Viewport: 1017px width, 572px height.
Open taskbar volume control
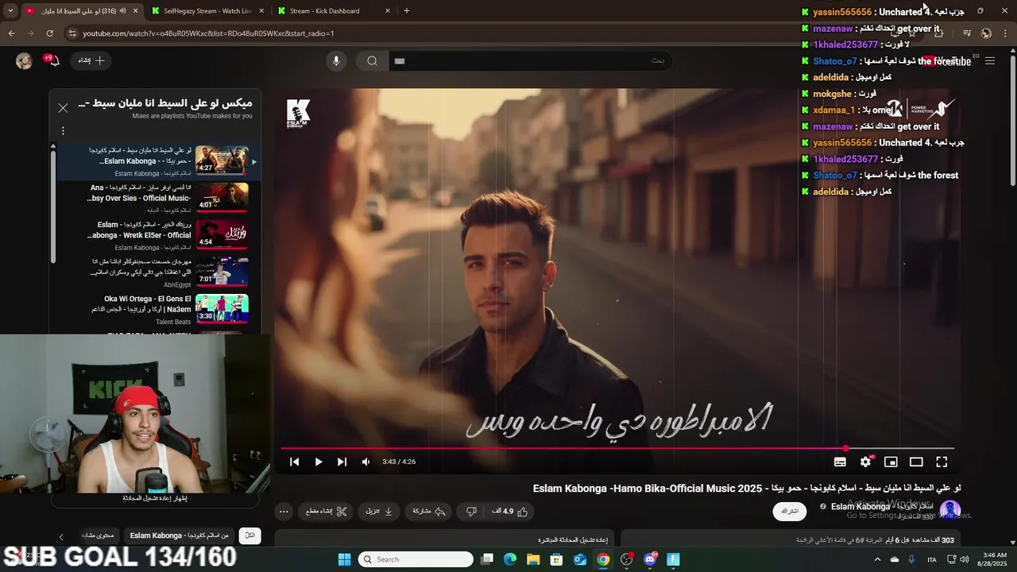pos(964,559)
